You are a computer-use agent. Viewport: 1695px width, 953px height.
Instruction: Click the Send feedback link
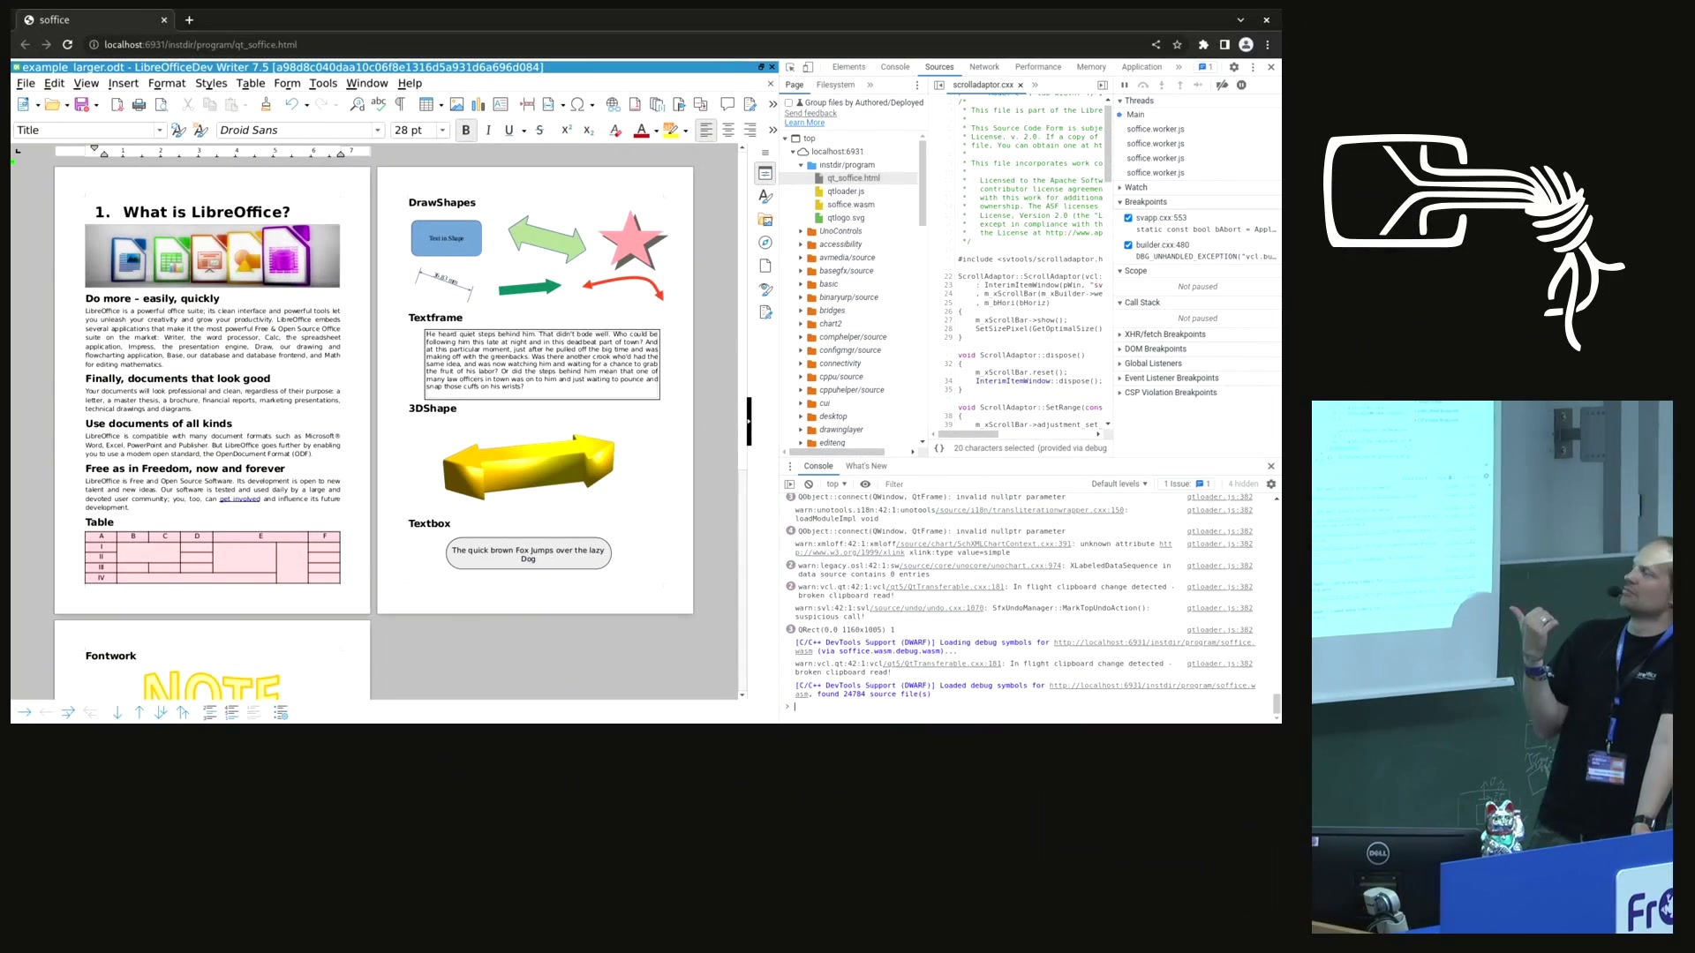[810, 113]
